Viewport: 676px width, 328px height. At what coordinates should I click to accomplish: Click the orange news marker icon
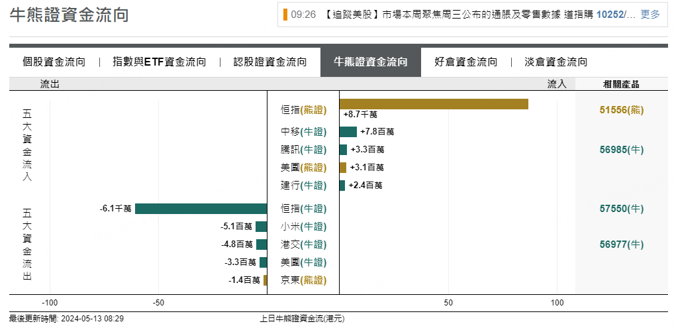click(285, 14)
